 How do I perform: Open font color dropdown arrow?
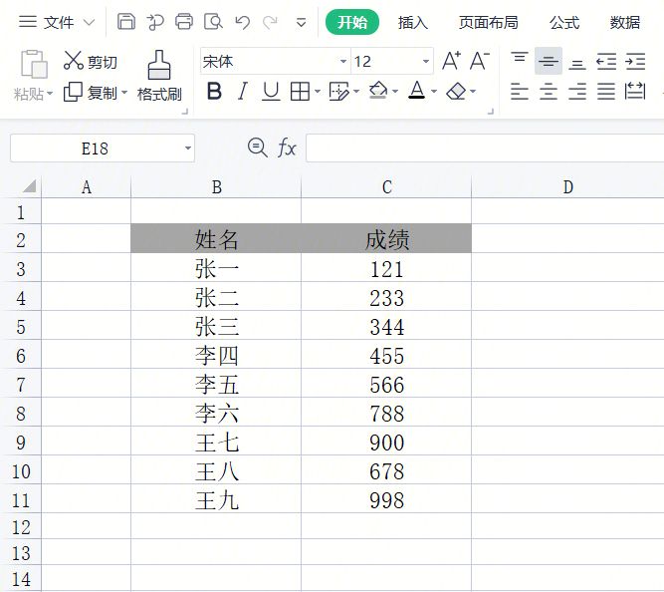(x=434, y=91)
